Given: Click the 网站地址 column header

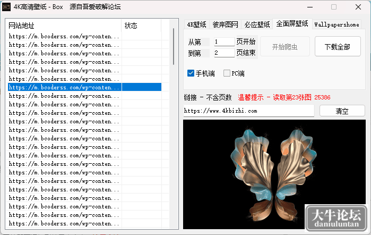Looking at the screenshot, I should pos(63,26).
